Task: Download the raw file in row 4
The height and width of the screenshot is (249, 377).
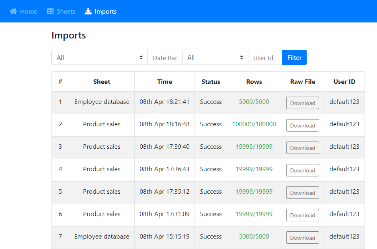Action: (302, 170)
